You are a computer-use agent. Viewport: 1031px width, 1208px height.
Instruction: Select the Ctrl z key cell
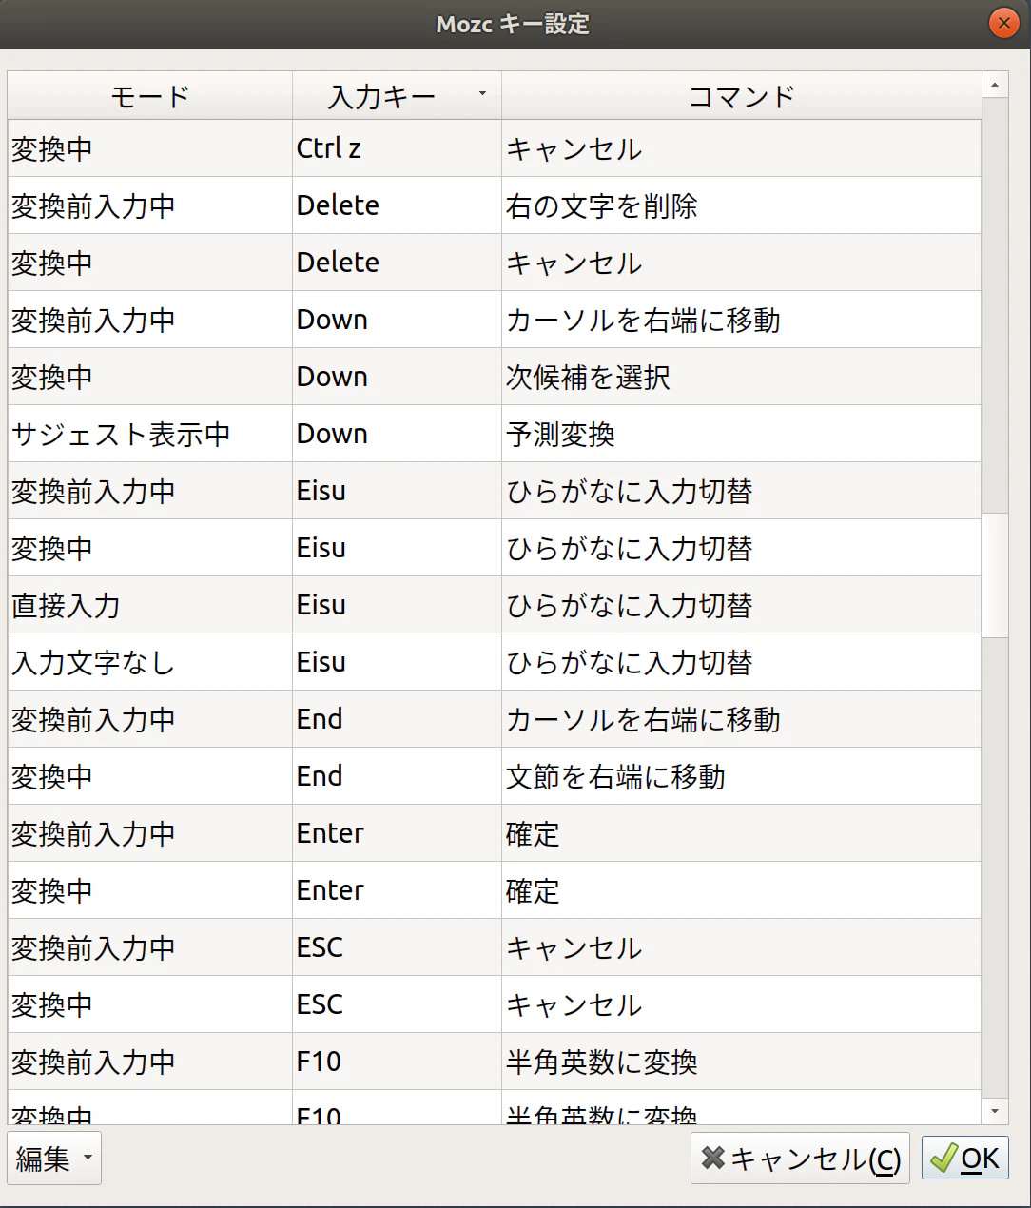[x=397, y=148]
